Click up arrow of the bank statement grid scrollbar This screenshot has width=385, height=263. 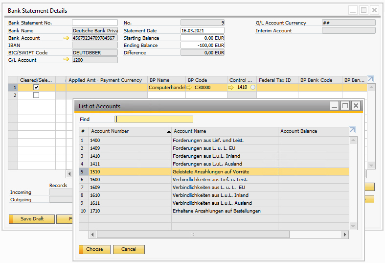click(371, 87)
